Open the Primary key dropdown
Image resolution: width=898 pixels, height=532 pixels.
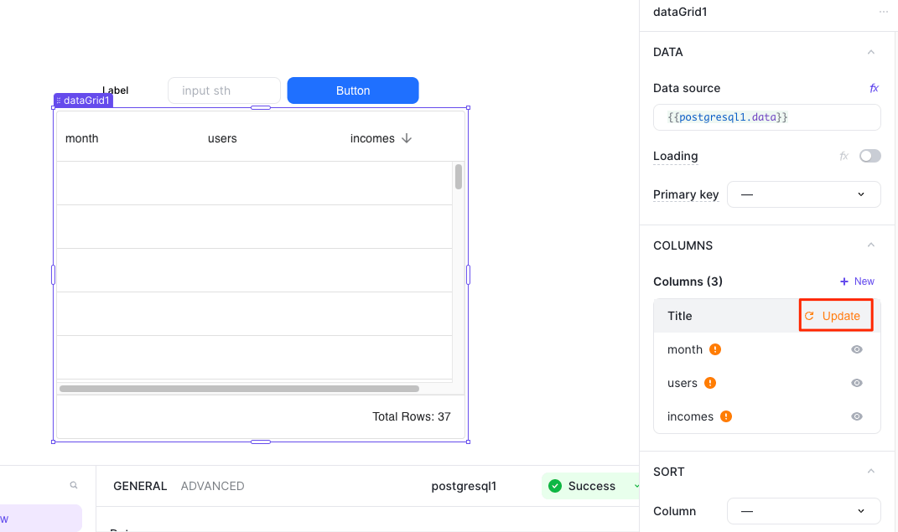803,194
